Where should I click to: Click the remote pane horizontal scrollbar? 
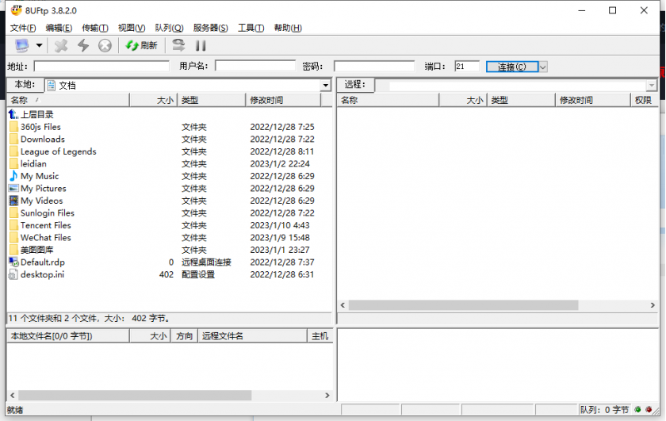(463, 305)
